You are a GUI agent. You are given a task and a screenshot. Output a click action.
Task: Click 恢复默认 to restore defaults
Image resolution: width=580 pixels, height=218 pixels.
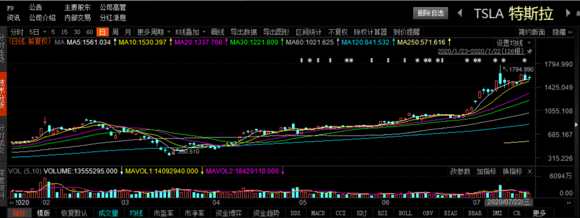(x=74, y=213)
